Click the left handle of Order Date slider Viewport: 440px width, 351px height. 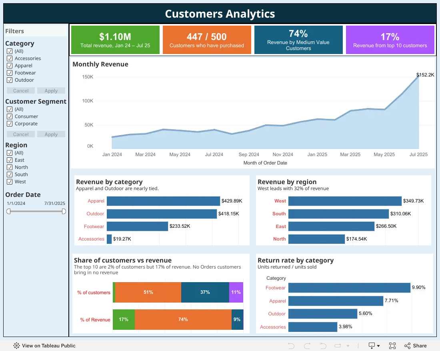click(8, 211)
